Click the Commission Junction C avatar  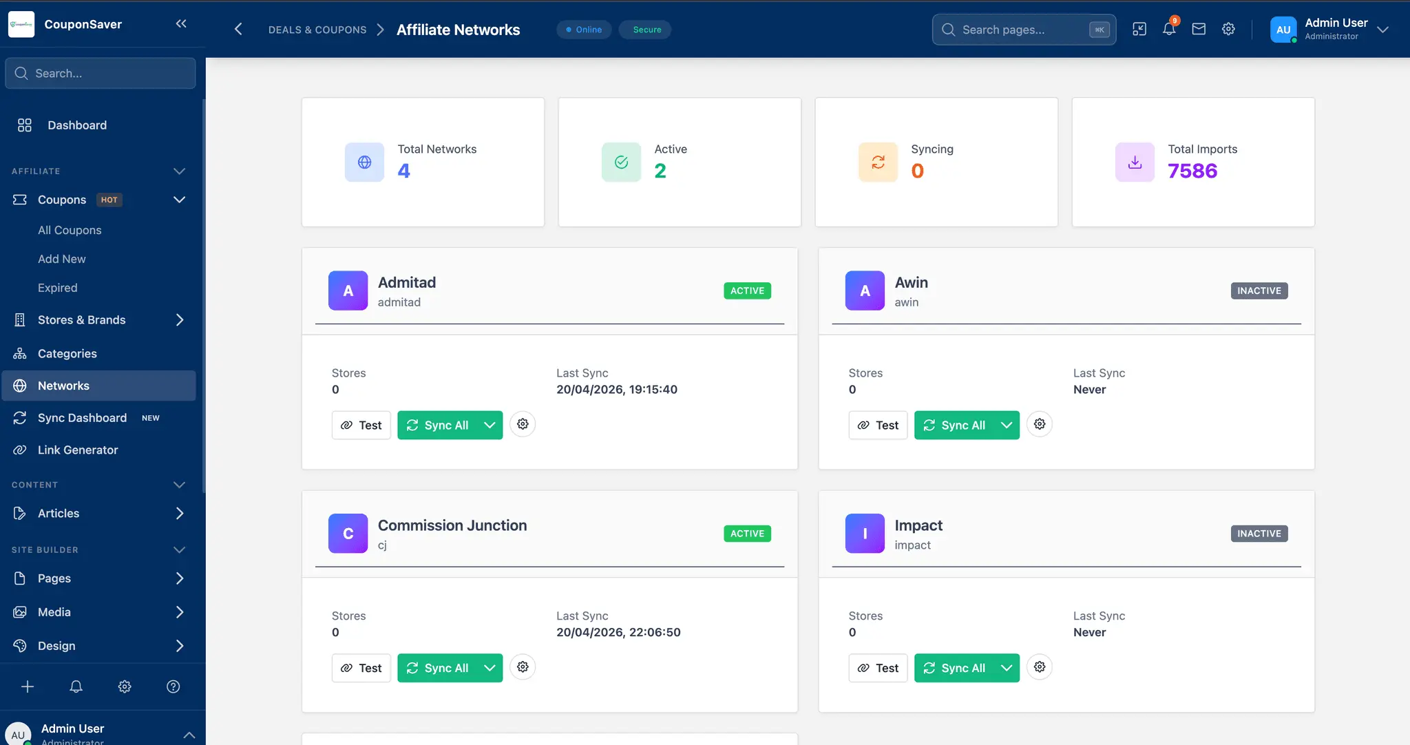(348, 534)
